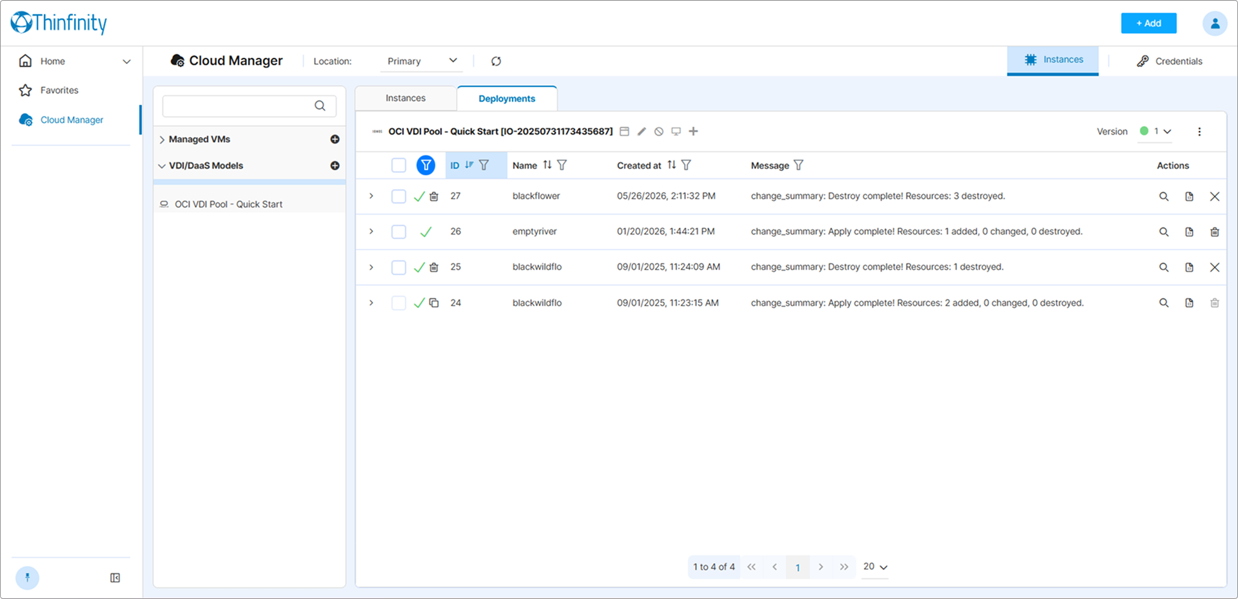
Task: Open the Credentials tab
Action: tap(1170, 61)
